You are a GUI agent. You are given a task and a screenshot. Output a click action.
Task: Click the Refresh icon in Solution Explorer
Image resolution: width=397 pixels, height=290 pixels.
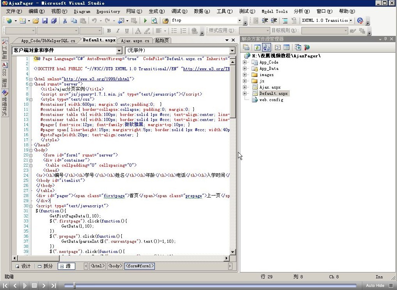[257, 47]
